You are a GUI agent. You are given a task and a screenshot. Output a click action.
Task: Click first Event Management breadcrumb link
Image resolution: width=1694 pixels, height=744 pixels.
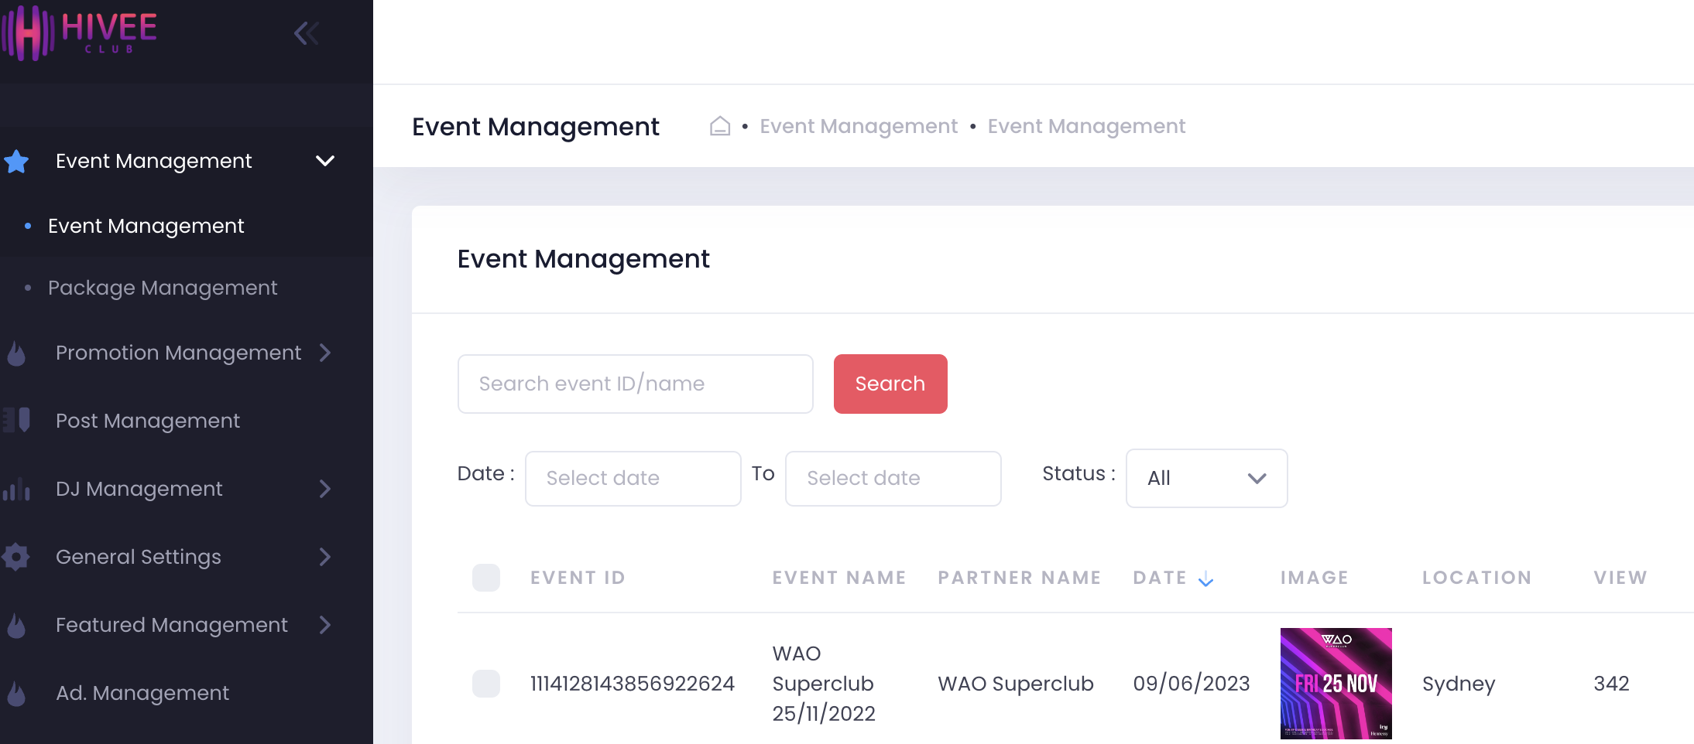[859, 126]
